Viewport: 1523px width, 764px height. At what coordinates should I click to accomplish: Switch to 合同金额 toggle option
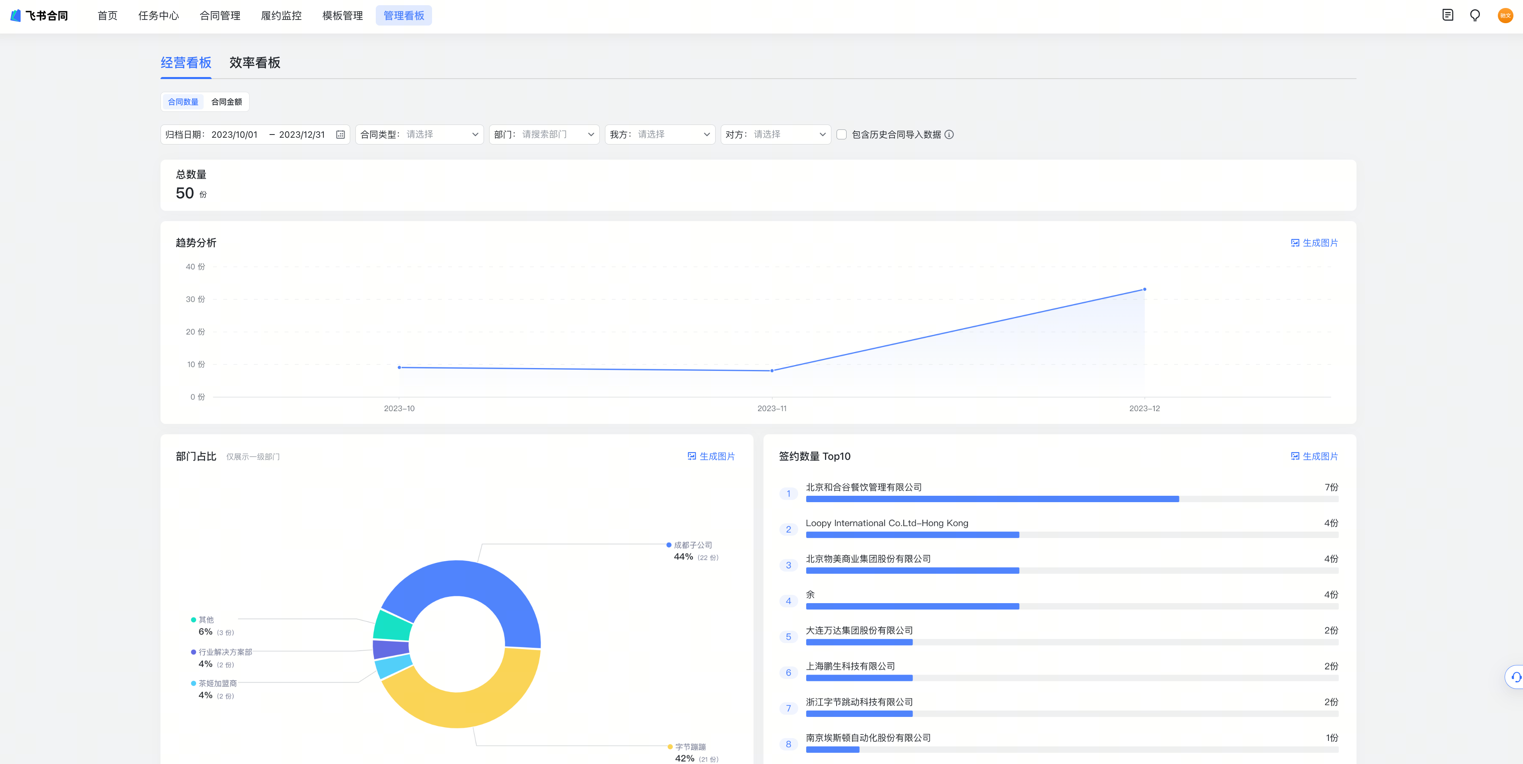tap(226, 102)
